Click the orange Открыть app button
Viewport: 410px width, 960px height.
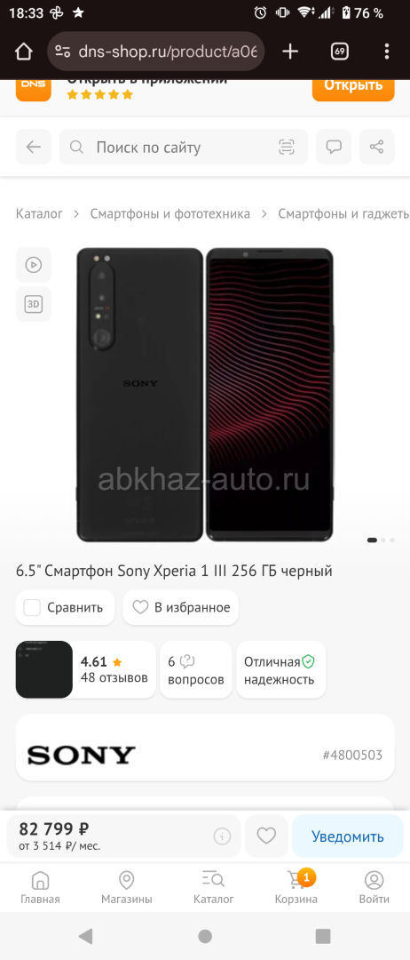pyautogui.click(x=354, y=85)
